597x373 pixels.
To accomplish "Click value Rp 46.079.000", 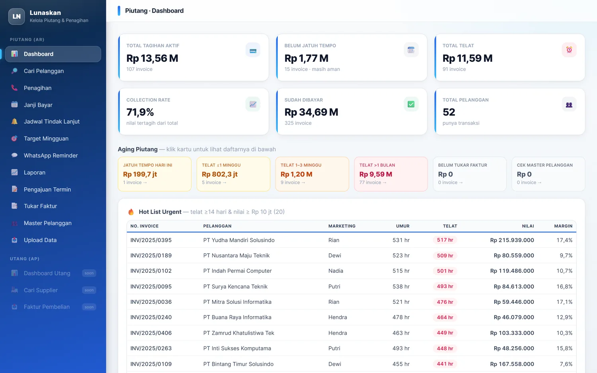I will tap(514, 317).
